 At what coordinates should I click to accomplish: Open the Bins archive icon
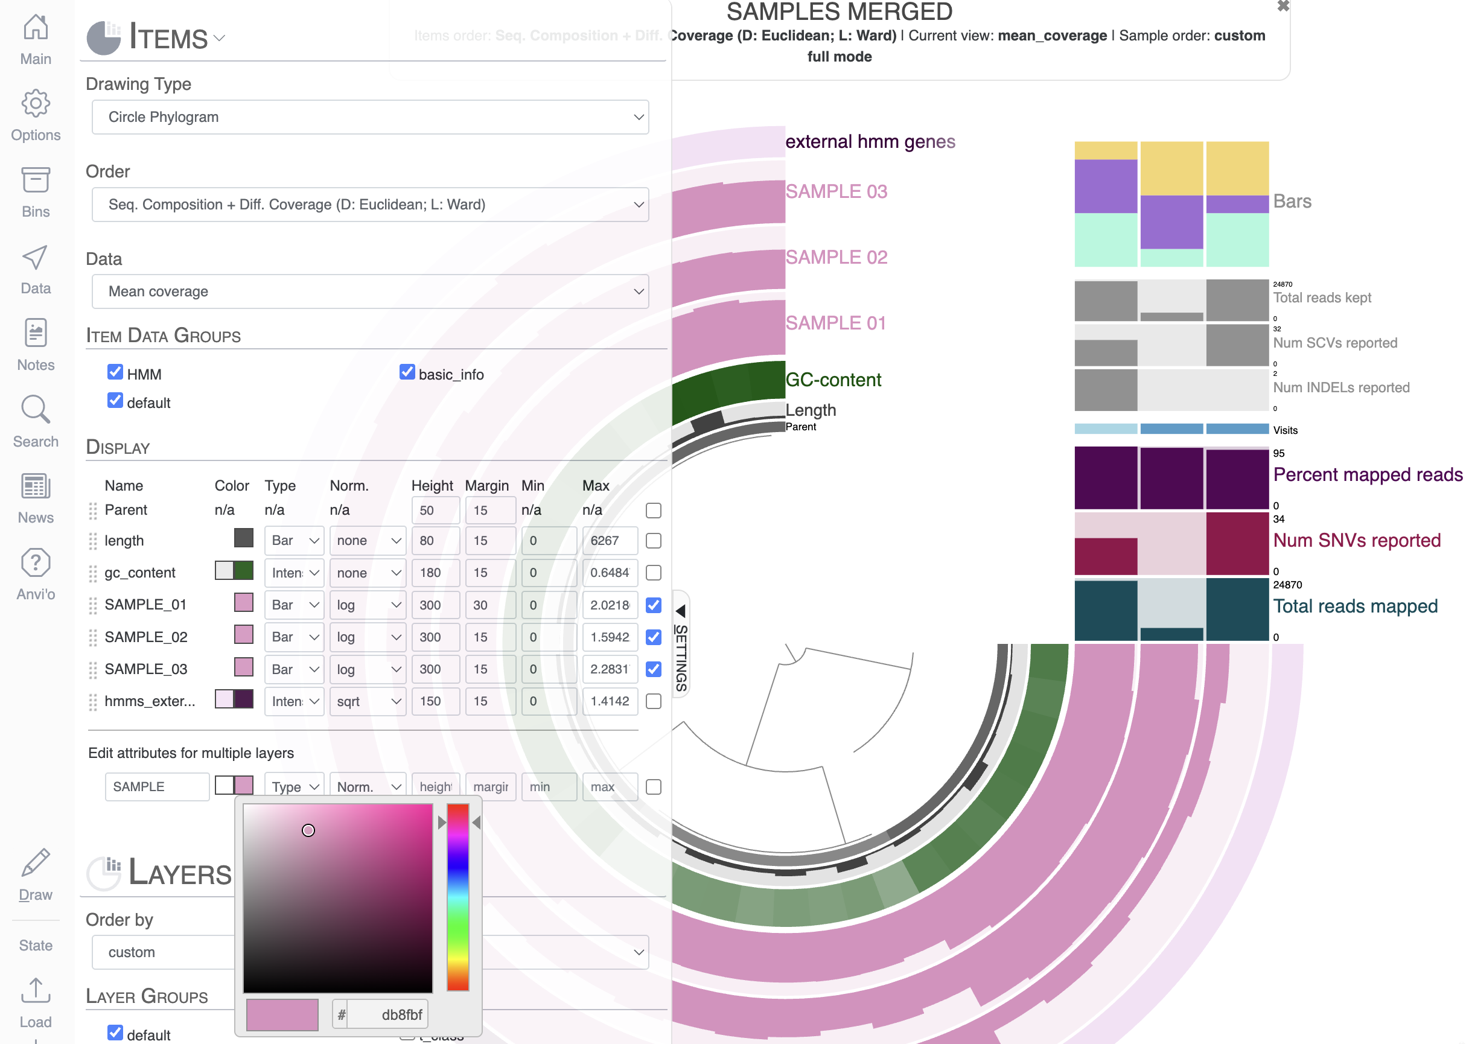click(x=36, y=180)
